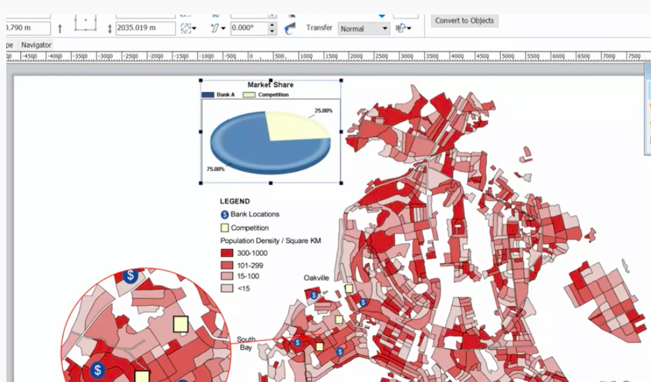Click the rotation angle field showing 0.000°
Image resolution: width=651 pixels, height=382 pixels.
coord(248,29)
